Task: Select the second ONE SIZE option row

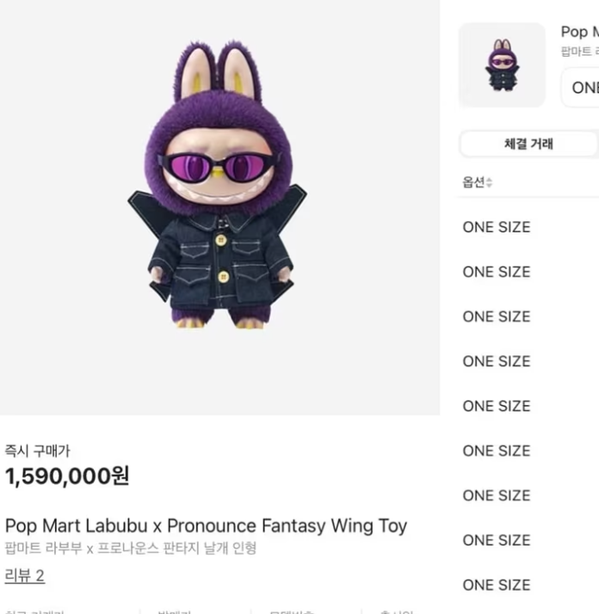Action: pyautogui.click(x=497, y=272)
